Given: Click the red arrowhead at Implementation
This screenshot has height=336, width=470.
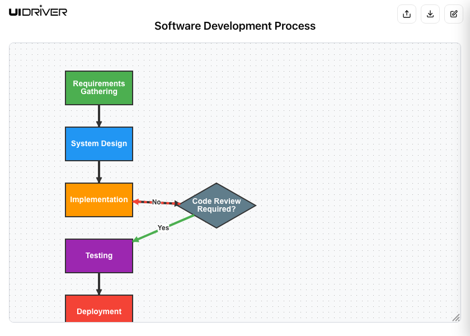Looking at the screenshot, I should (x=136, y=201).
